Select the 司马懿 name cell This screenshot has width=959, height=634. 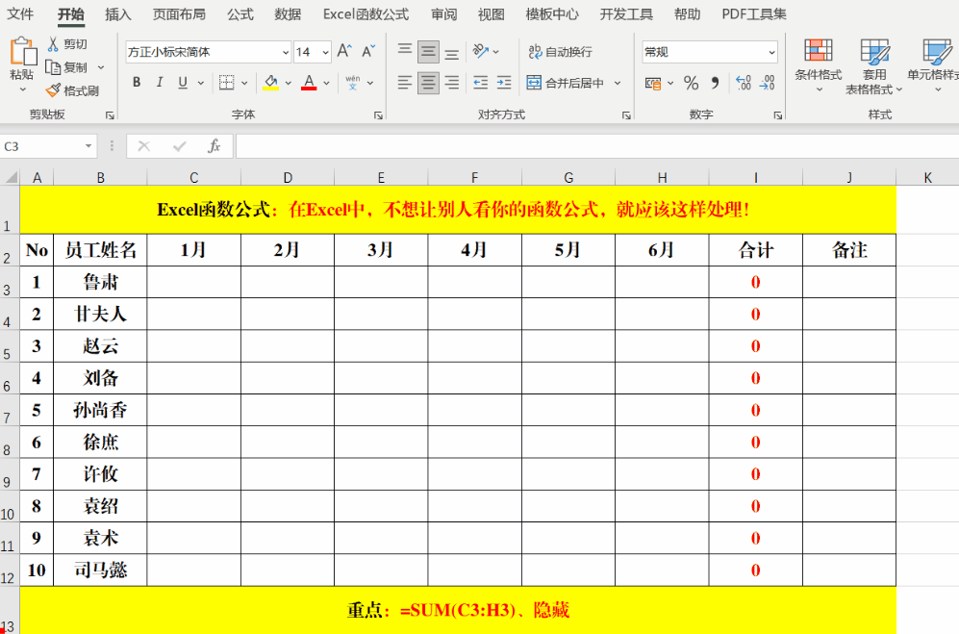coord(100,571)
